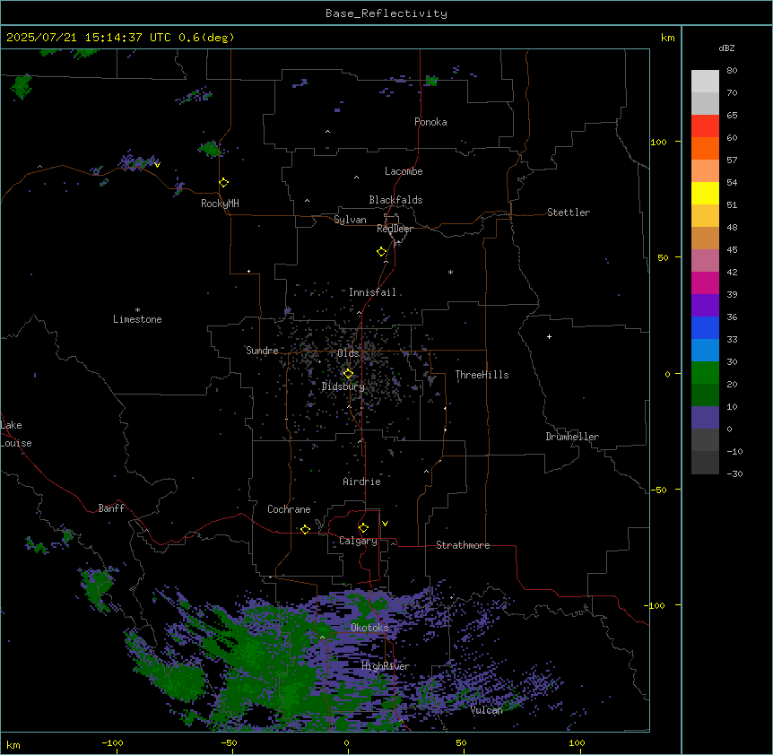Click the HighRiver label
The image size is (773, 755).
(386, 666)
